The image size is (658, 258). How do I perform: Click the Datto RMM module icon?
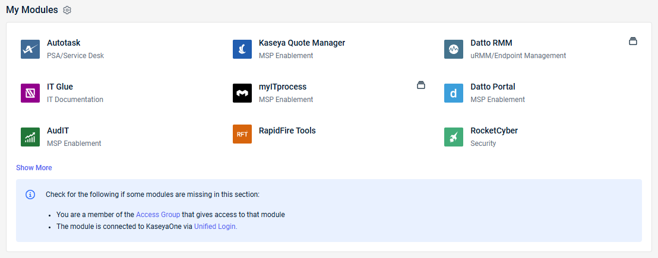pyautogui.click(x=454, y=49)
